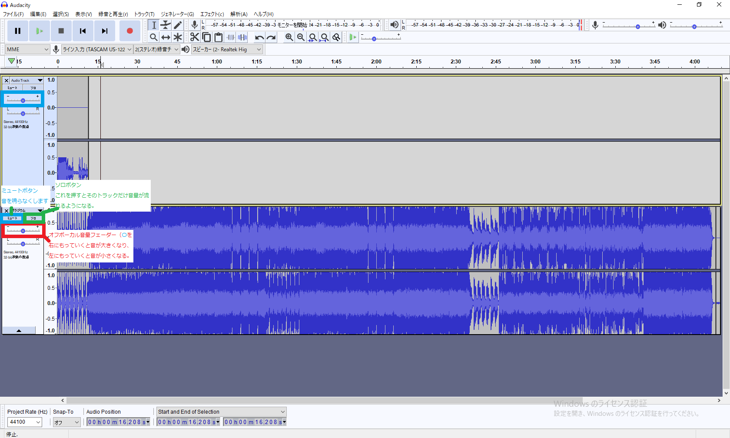730x438 pixels.
Task: Open the 表示(V) menu
Action: click(x=83, y=14)
